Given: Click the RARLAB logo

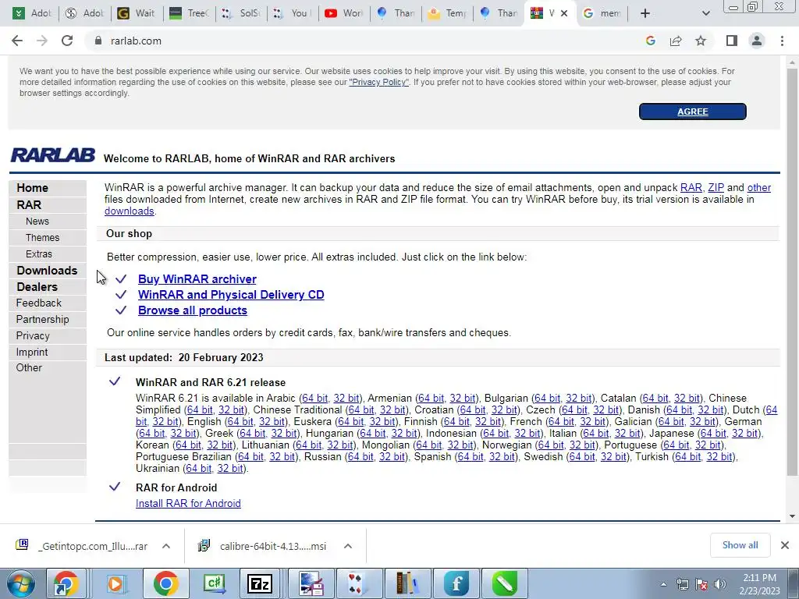Looking at the screenshot, I should [53, 155].
